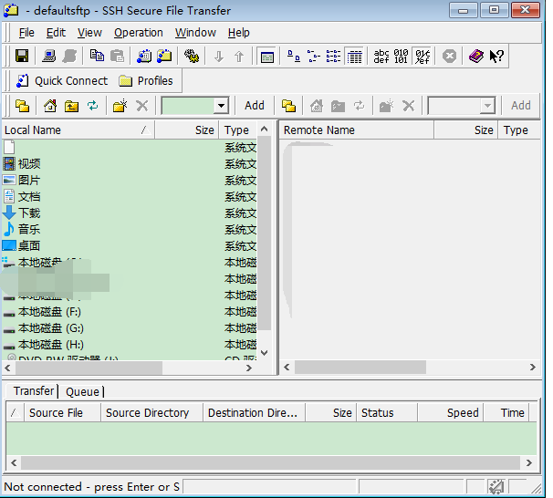This screenshot has width=553, height=498.
Task: Click local Delete X icon
Action: click(142, 106)
